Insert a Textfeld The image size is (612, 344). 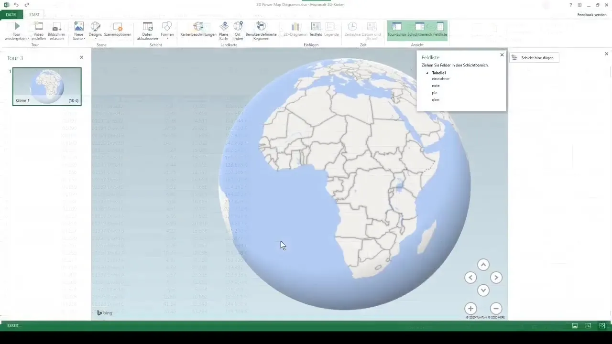[x=316, y=30]
